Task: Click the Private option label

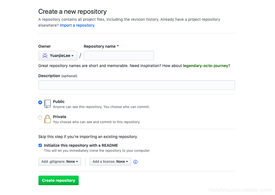Action: pyautogui.click(x=60, y=117)
